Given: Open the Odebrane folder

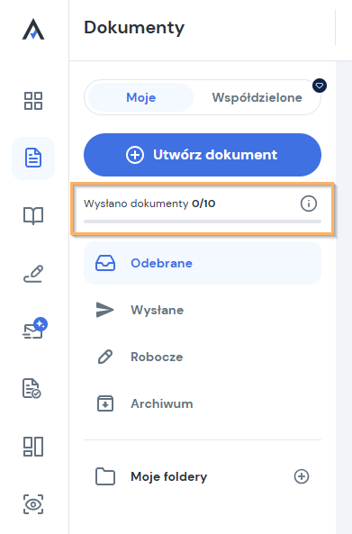Looking at the screenshot, I should click(x=203, y=263).
